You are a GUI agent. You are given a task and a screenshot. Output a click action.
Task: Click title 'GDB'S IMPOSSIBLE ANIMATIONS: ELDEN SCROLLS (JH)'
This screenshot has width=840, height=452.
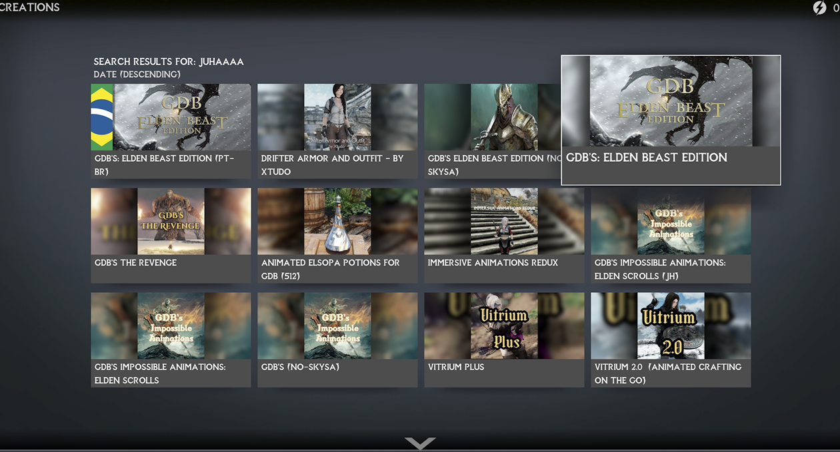pyautogui.click(x=660, y=269)
